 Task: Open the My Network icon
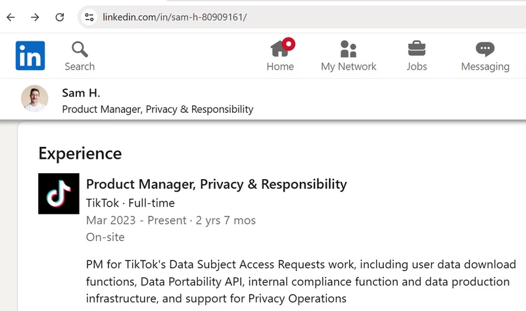pos(348,49)
